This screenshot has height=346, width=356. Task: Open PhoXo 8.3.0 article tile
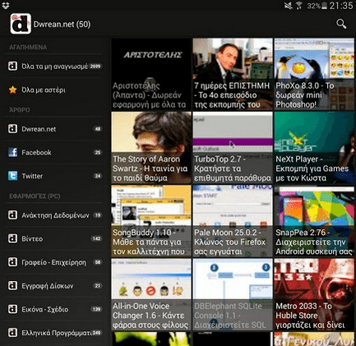click(x=314, y=74)
